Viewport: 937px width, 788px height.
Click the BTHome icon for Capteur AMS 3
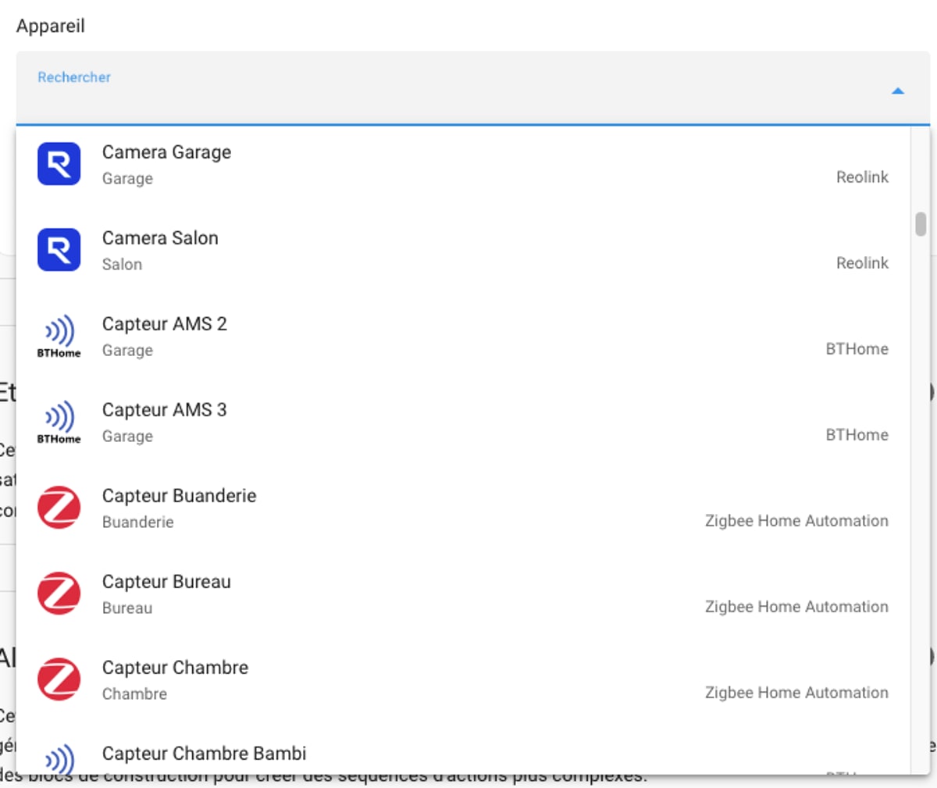click(59, 422)
